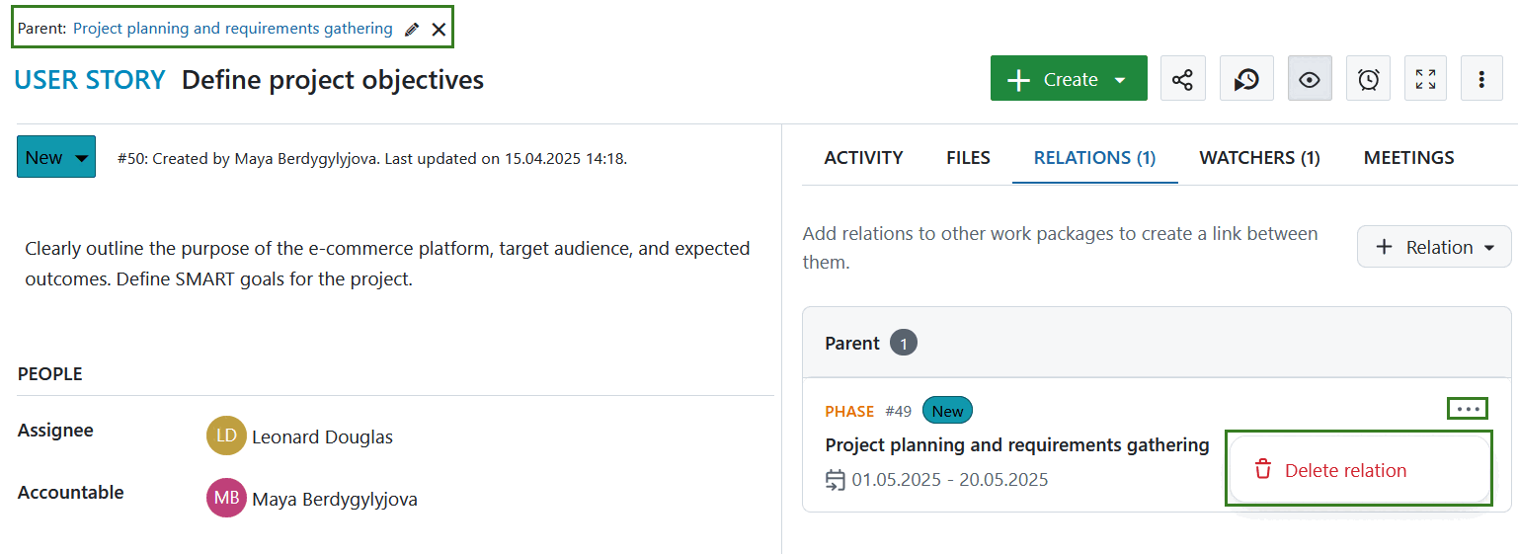
Task: Select Delete relation from the menu
Action: click(1345, 471)
